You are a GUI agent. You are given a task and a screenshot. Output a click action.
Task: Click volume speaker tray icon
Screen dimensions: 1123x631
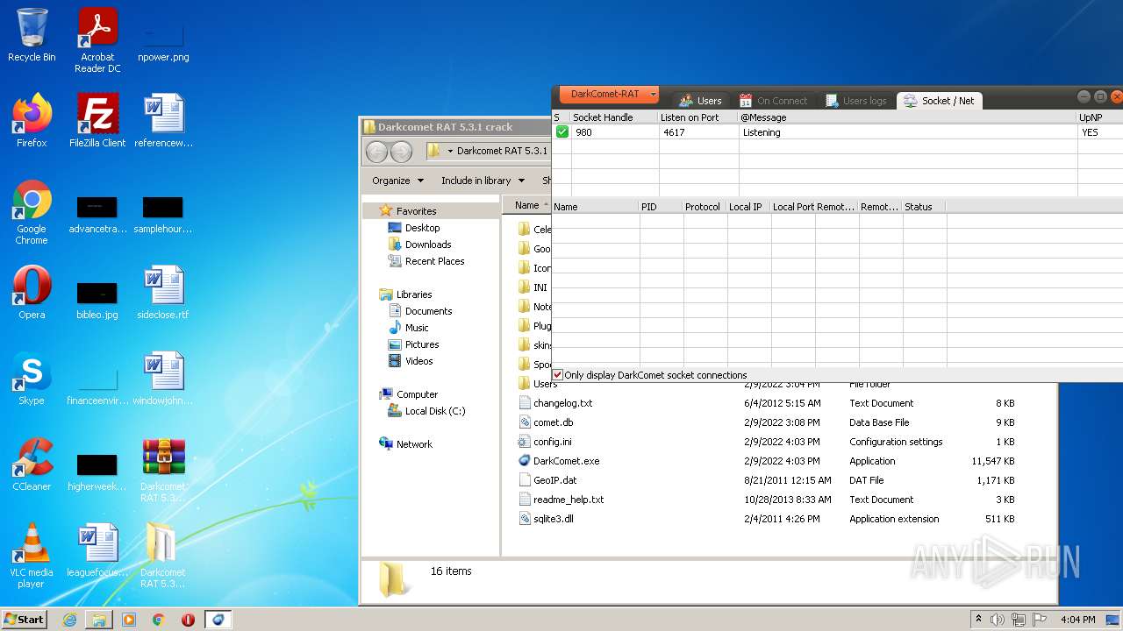coord(998,619)
